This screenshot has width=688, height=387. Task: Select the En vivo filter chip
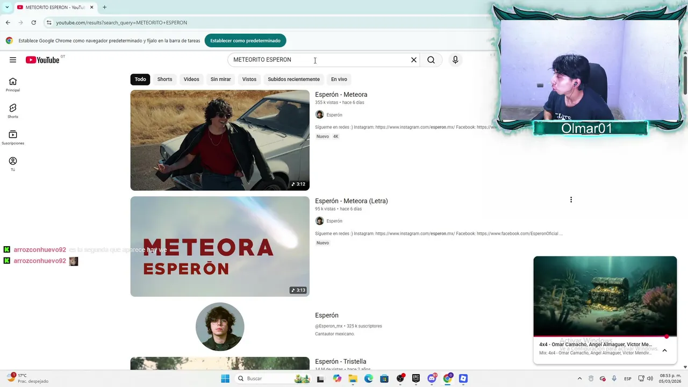(x=339, y=79)
